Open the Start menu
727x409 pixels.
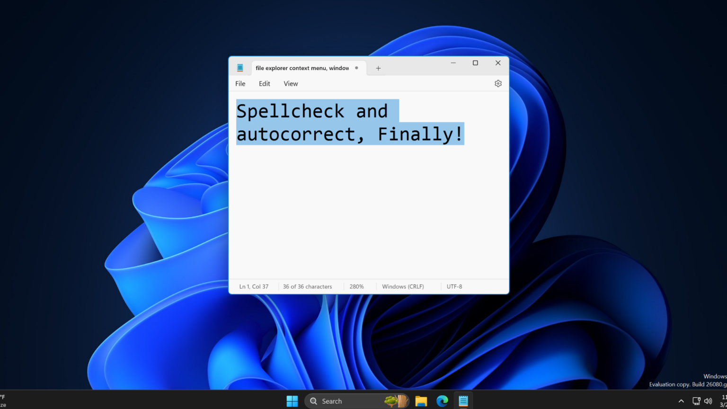pos(292,400)
